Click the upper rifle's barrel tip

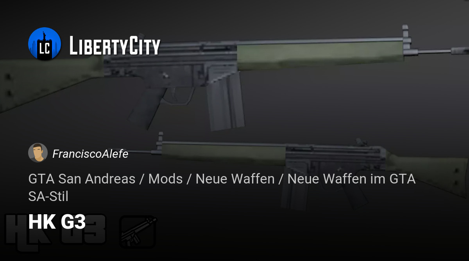coord(460,51)
